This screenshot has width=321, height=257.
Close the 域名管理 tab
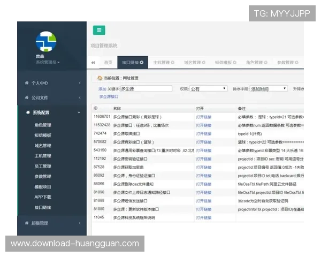pyautogui.click(x=203, y=63)
